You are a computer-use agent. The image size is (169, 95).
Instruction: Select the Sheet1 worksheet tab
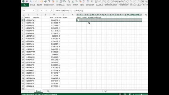[39, 91]
